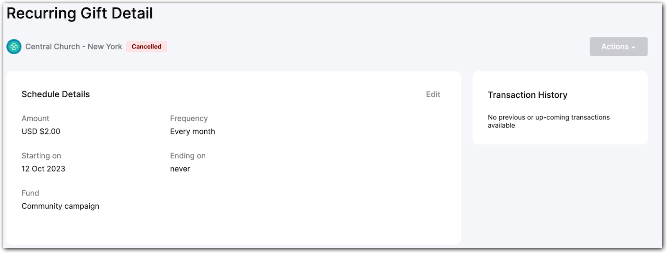Click the Starting on field label
Screen dimensions: 667x253
41,155
